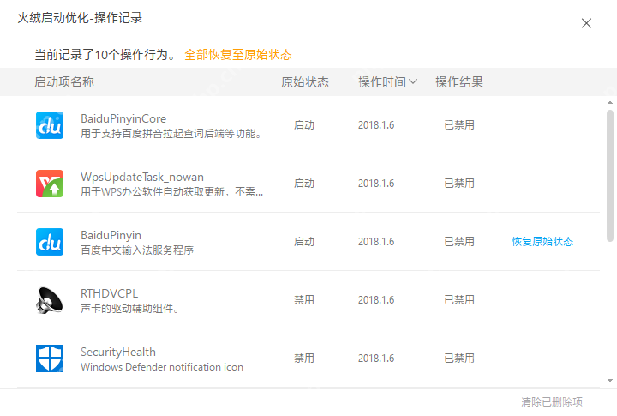
Task: Select BaiduPinyinCore item name
Action: coord(123,118)
